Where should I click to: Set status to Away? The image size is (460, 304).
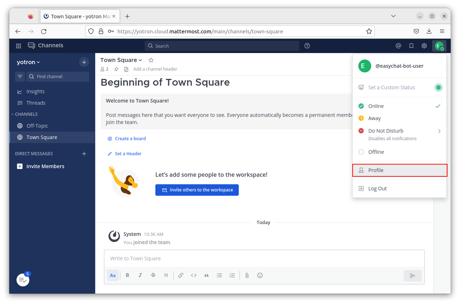400,118
